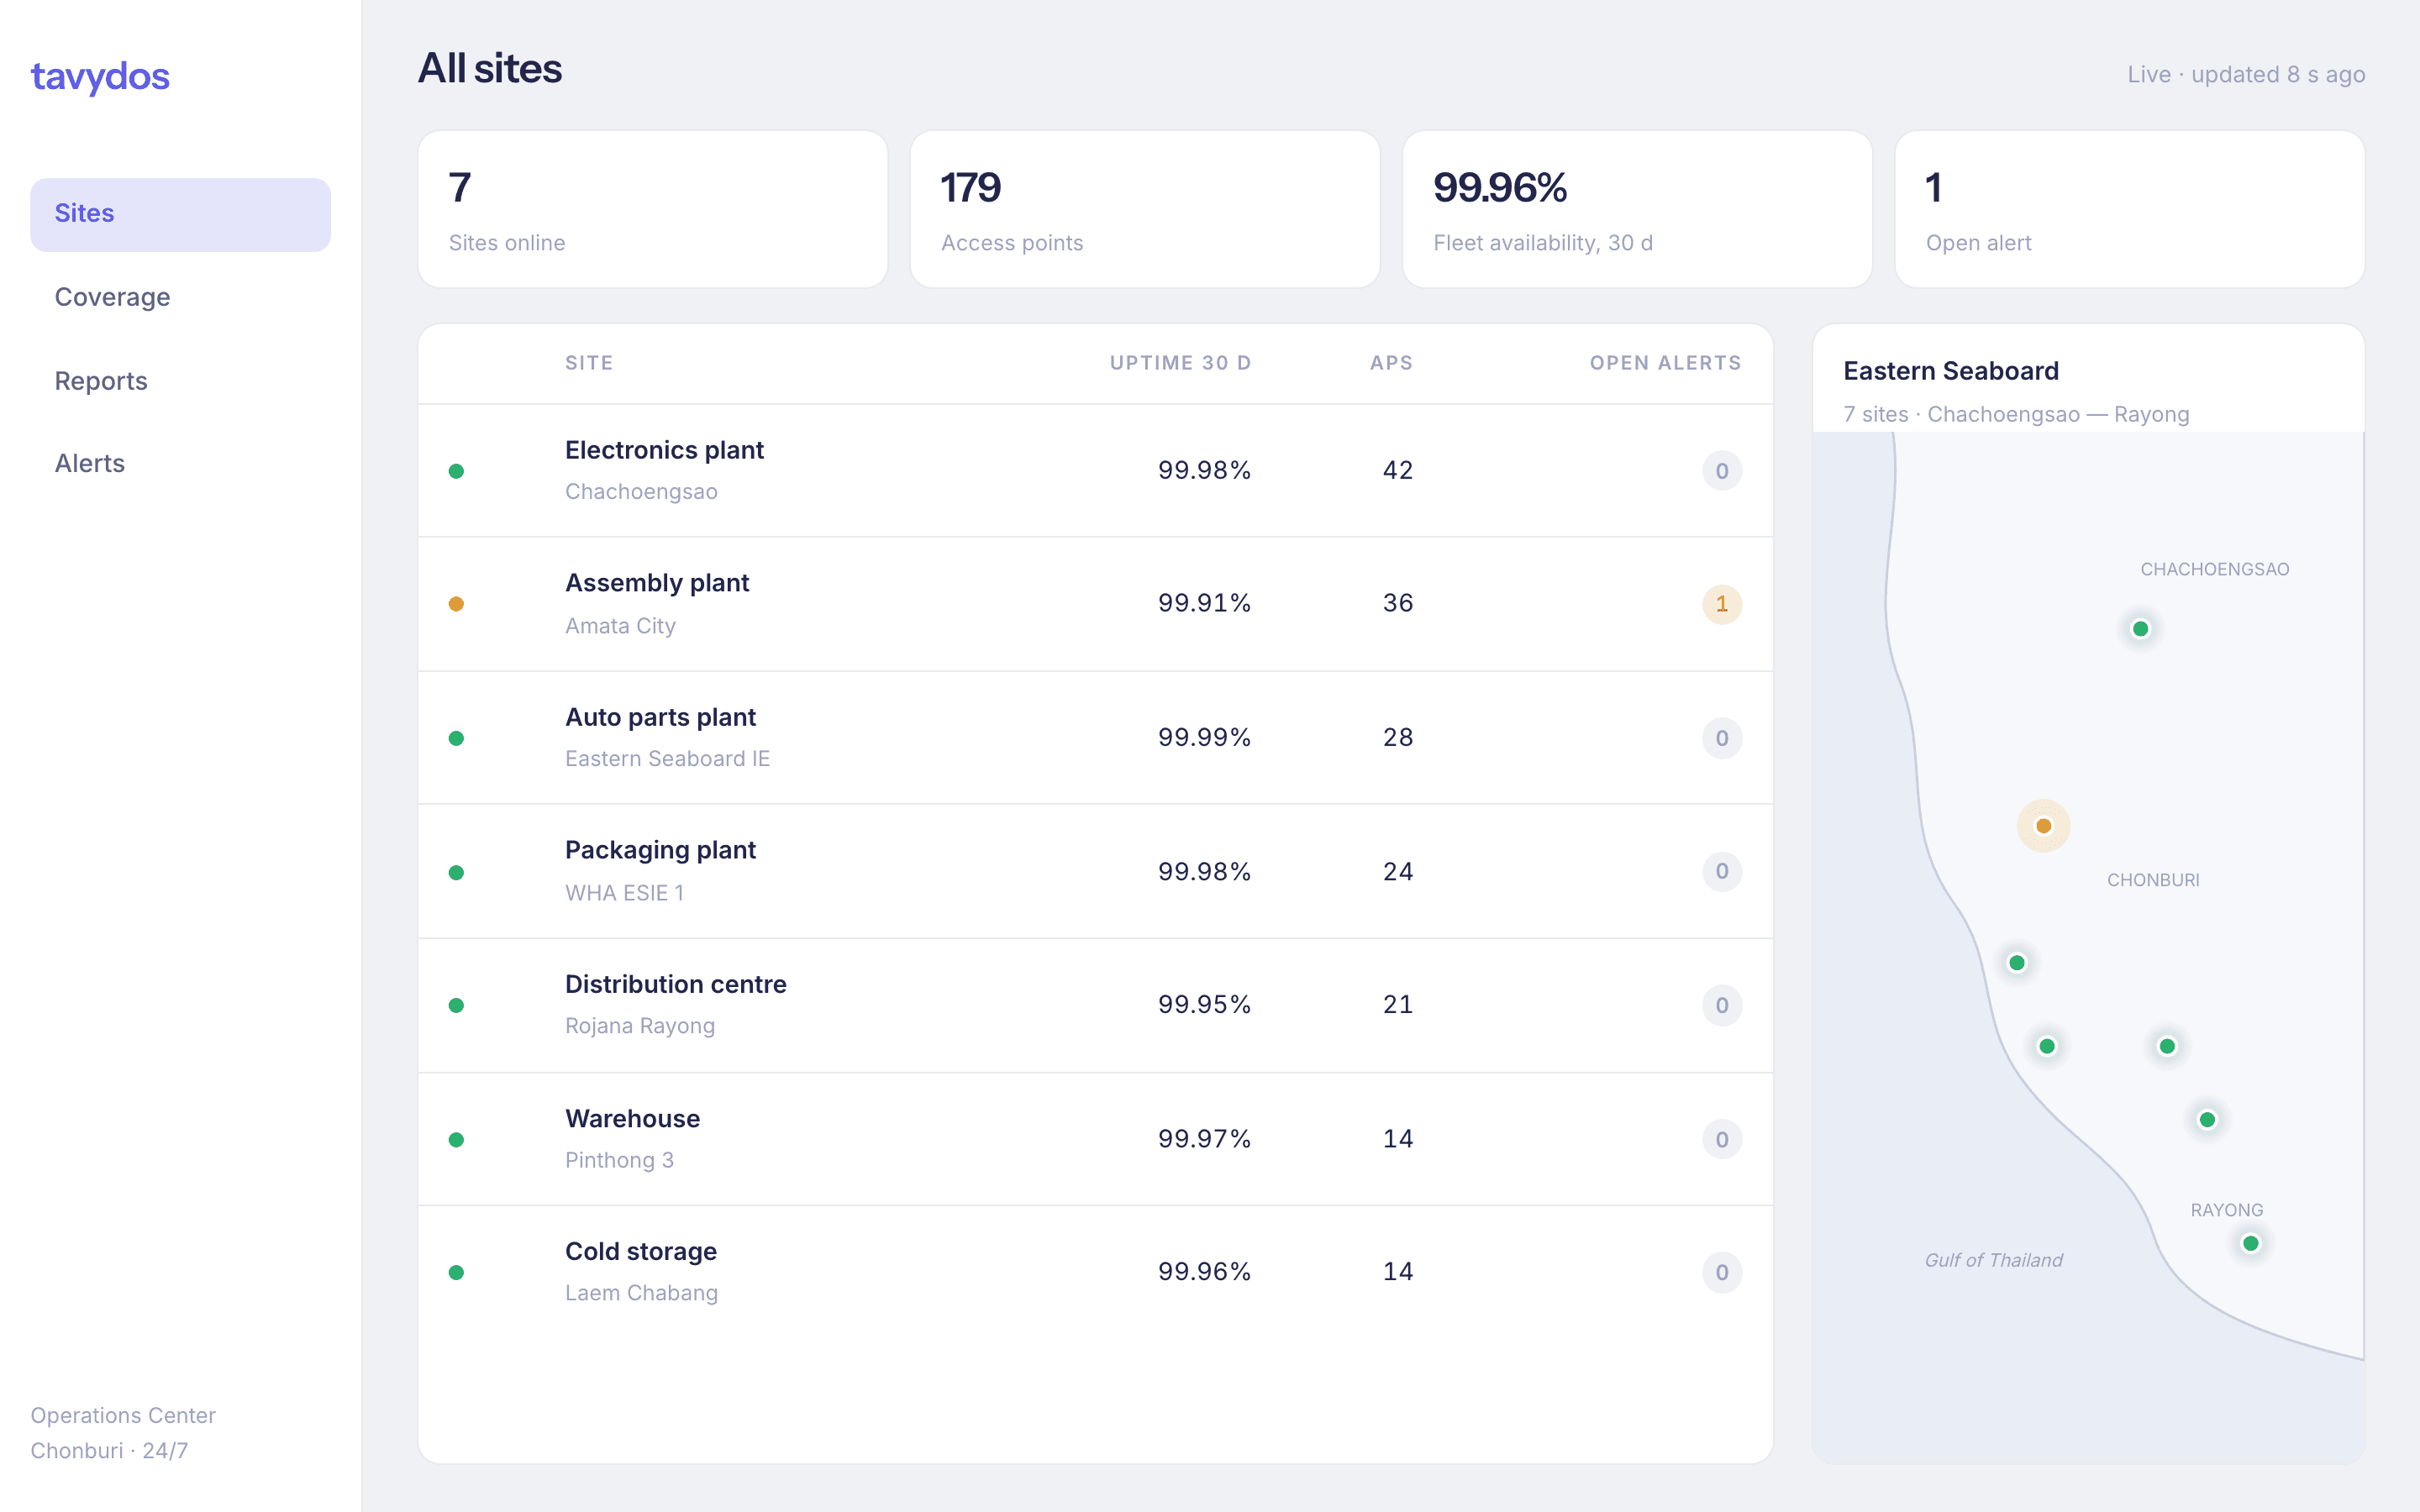This screenshot has height=1512, width=2420.
Task: Click alert count badge for Warehouse
Action: point(1722,1139)
